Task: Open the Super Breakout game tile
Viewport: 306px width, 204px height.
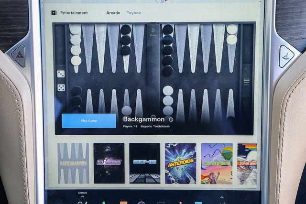Action: [247, 163]
